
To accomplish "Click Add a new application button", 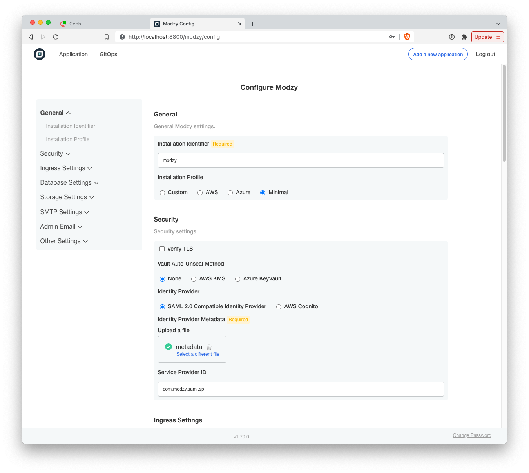I will pos(438,54).
